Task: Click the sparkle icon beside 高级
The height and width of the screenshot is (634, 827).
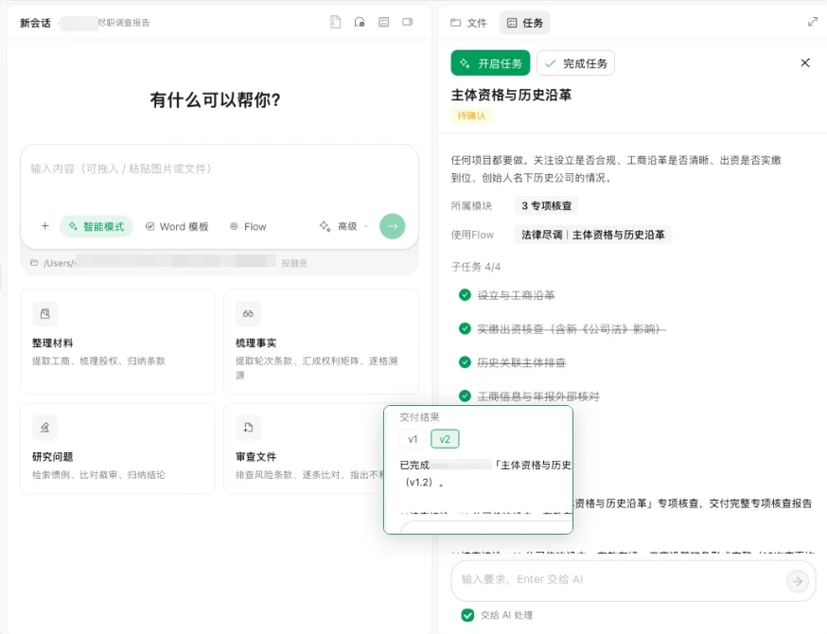Action: click(x=325, y=226)
